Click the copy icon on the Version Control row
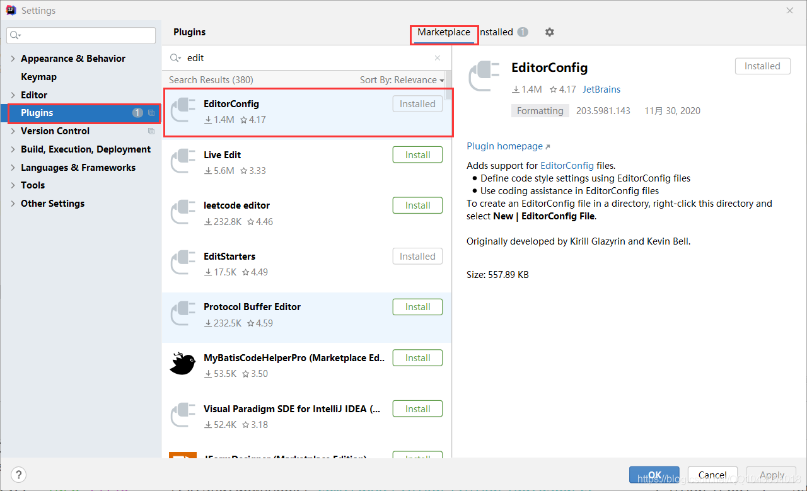Screen dimensions: 807x491 coord(151,131)
